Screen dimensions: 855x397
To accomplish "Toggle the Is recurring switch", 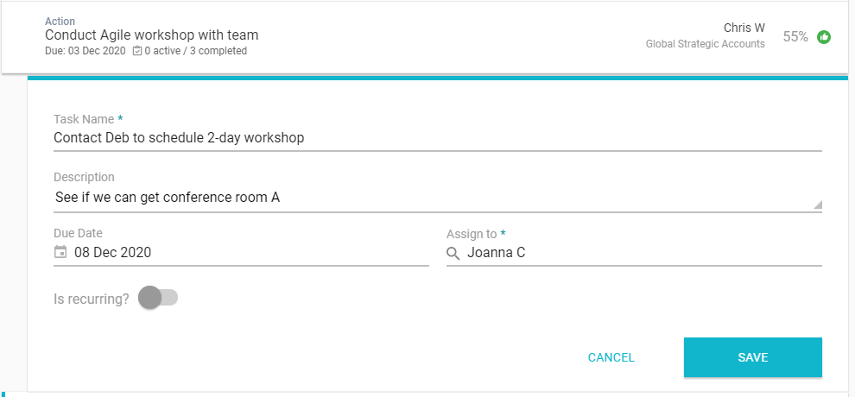I will [x=158, y=298].
